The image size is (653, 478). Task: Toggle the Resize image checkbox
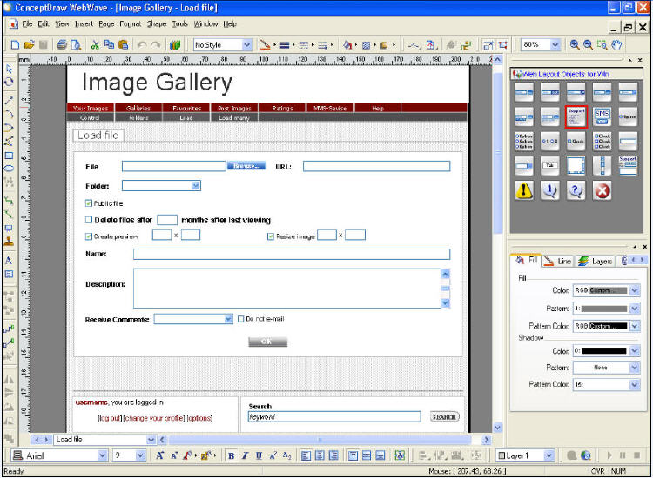(x=271, y=236)
